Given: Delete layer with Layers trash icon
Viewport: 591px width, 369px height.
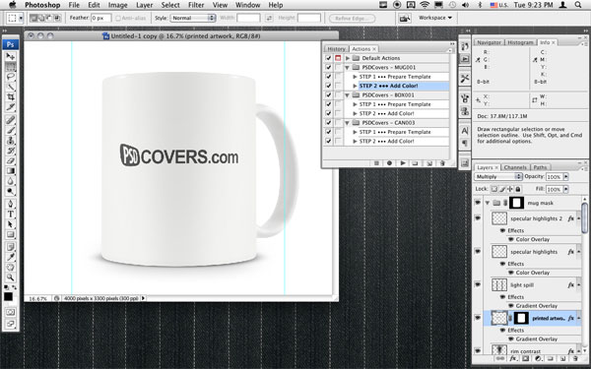Looking at the screenshot, I should click(x=575, y=359).
